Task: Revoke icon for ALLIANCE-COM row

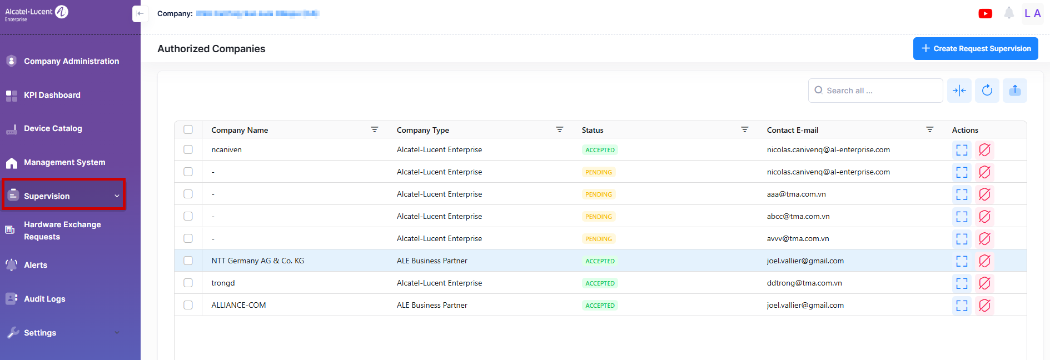Action: click(x=984, y=306)
